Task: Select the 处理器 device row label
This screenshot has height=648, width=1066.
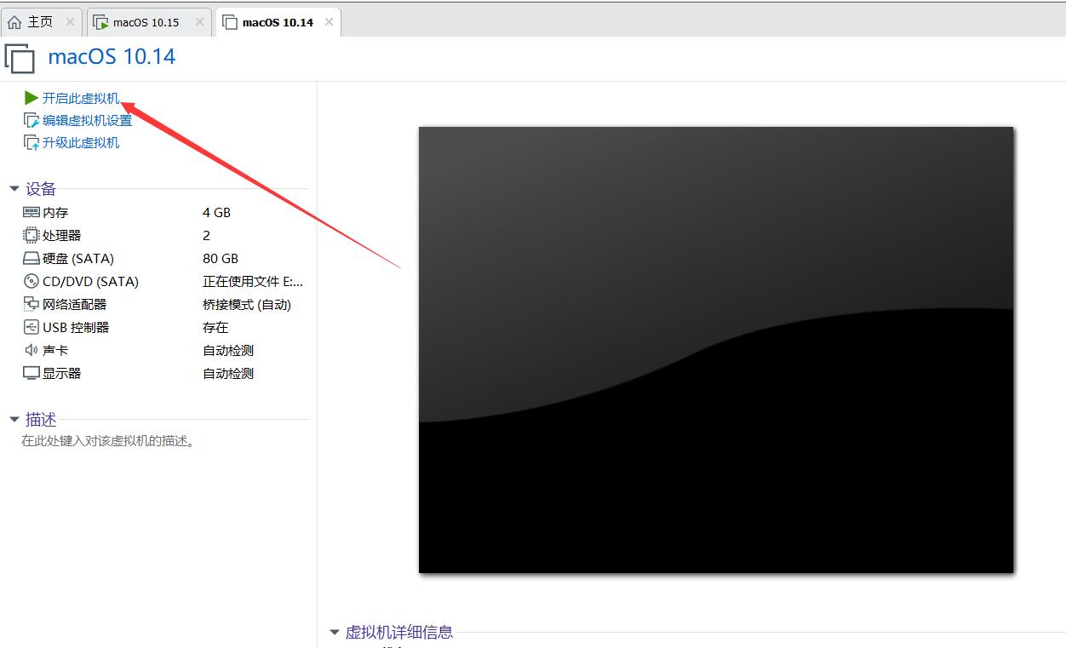Action: [62, 235]
